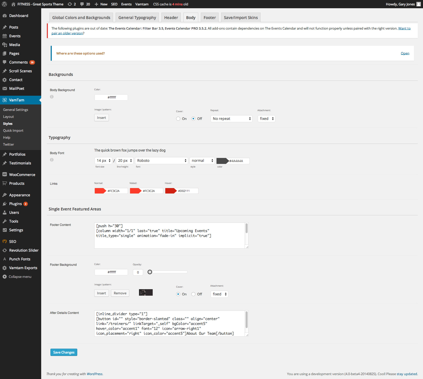Viewport: 423px width, 379px height.
Task: Click the Open link in options notice
Action: pos(405,53)
